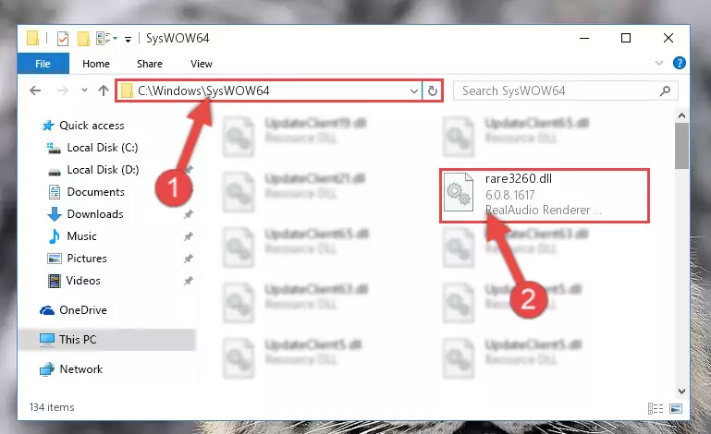The image size is (711, 434).
Task: Open Downloads in Quick access
Action: (x=95, y=214)
